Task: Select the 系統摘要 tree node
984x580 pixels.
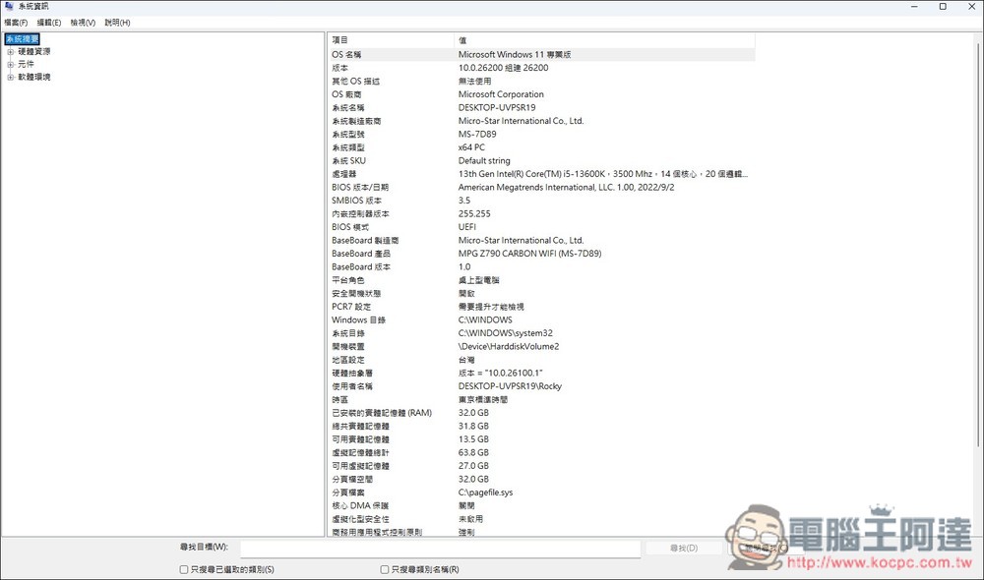Action: click(22, 39)
